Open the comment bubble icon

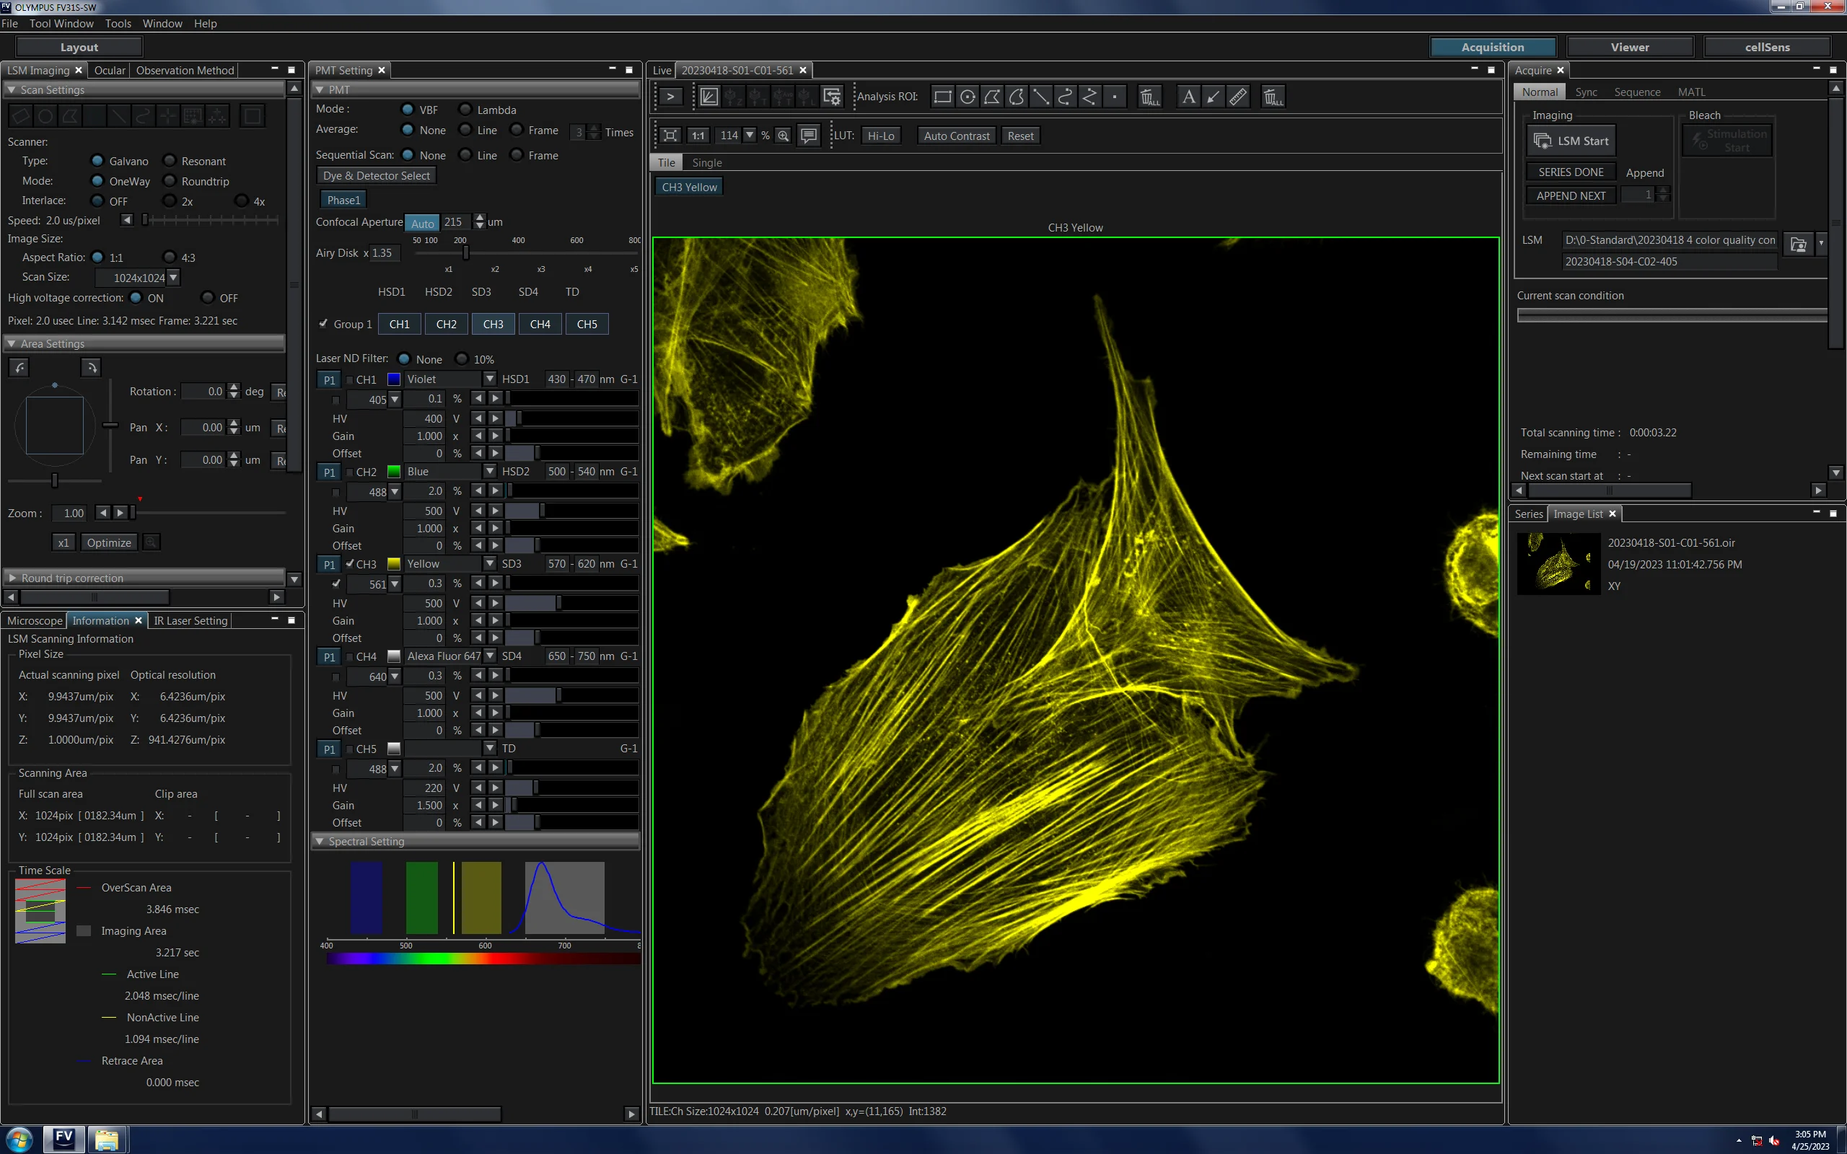(808, 136)
